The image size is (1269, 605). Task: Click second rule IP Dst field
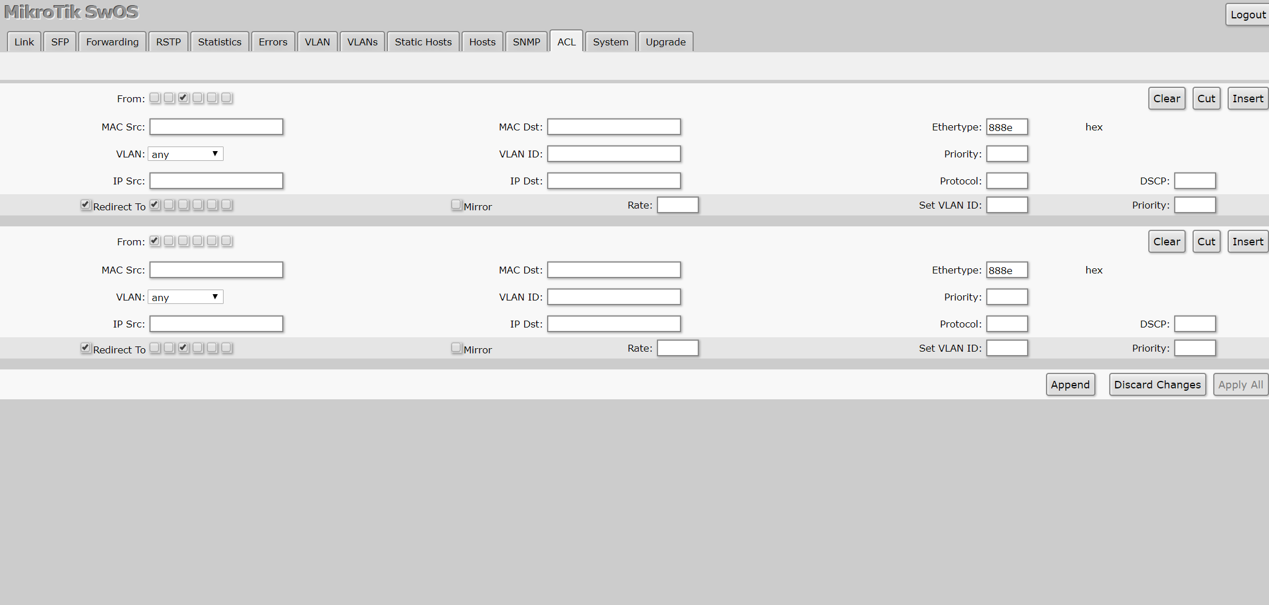[614, 324]
